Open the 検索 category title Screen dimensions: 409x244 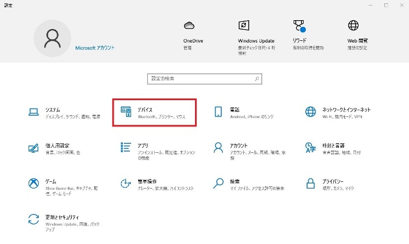[x=235, y=181]
